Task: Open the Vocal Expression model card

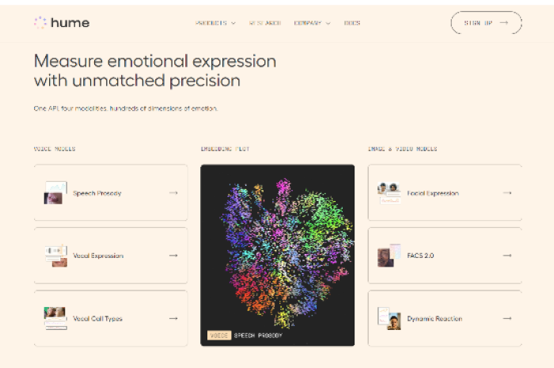Action: tap(111, 256)
